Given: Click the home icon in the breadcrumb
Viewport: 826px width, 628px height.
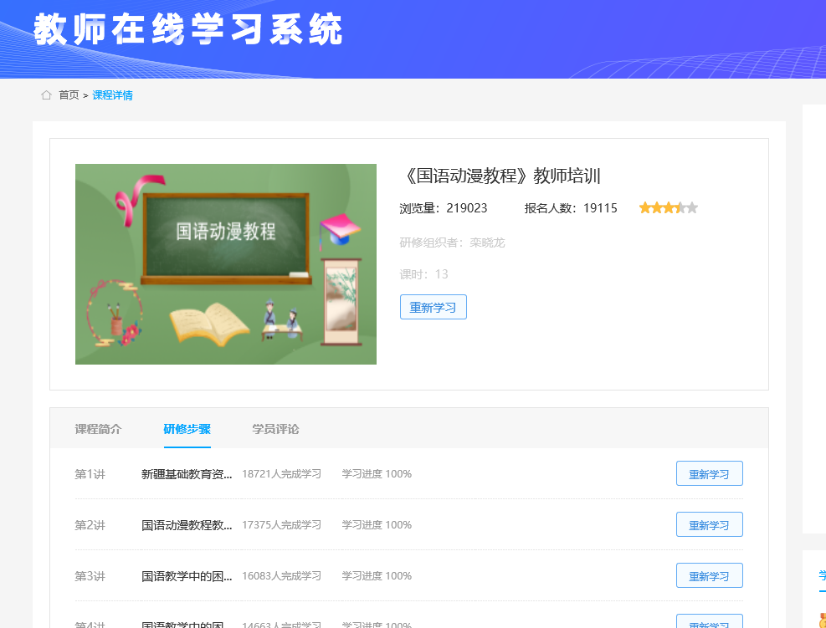Looking at the screenshot, I should tap(46, 95).
